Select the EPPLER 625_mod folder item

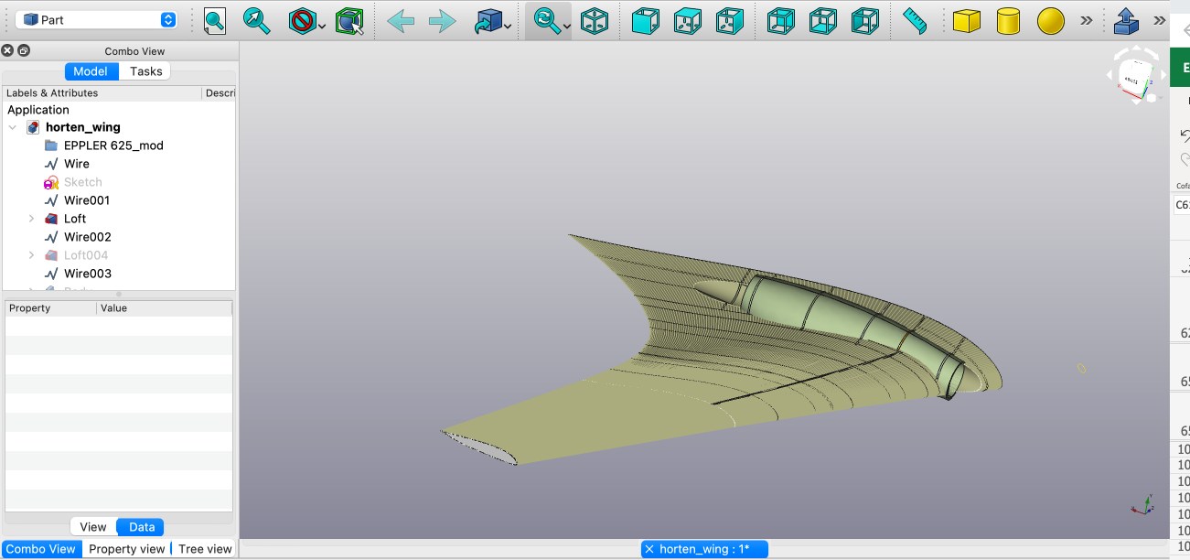[113, 145]
